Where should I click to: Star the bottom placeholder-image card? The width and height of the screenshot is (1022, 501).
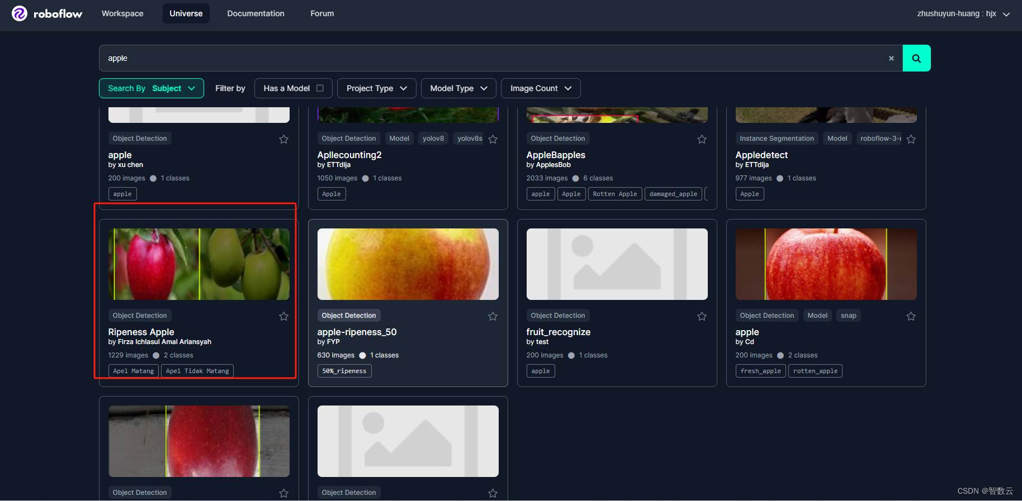[x=493, y=493]
